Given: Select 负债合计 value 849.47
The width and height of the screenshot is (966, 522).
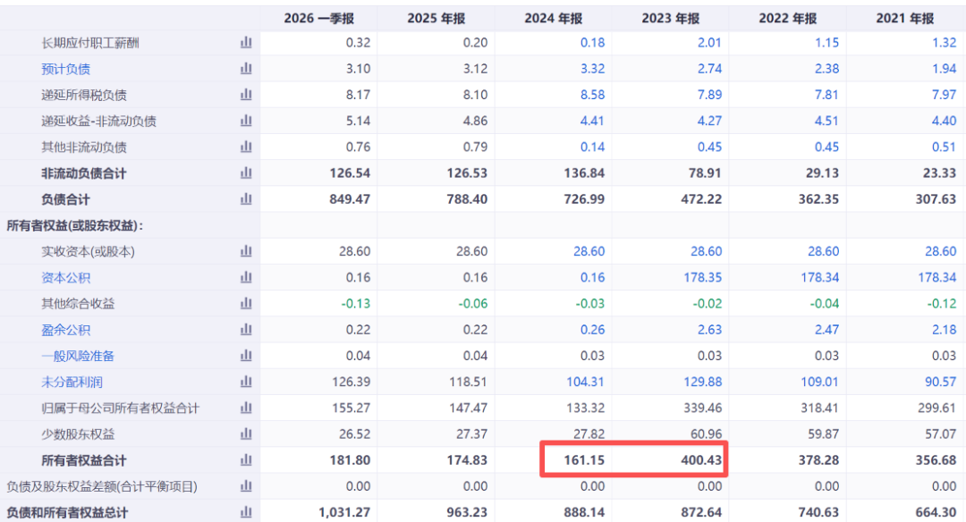Looking at the screenshot, I should pyautogui.click(x=350, y=199).
